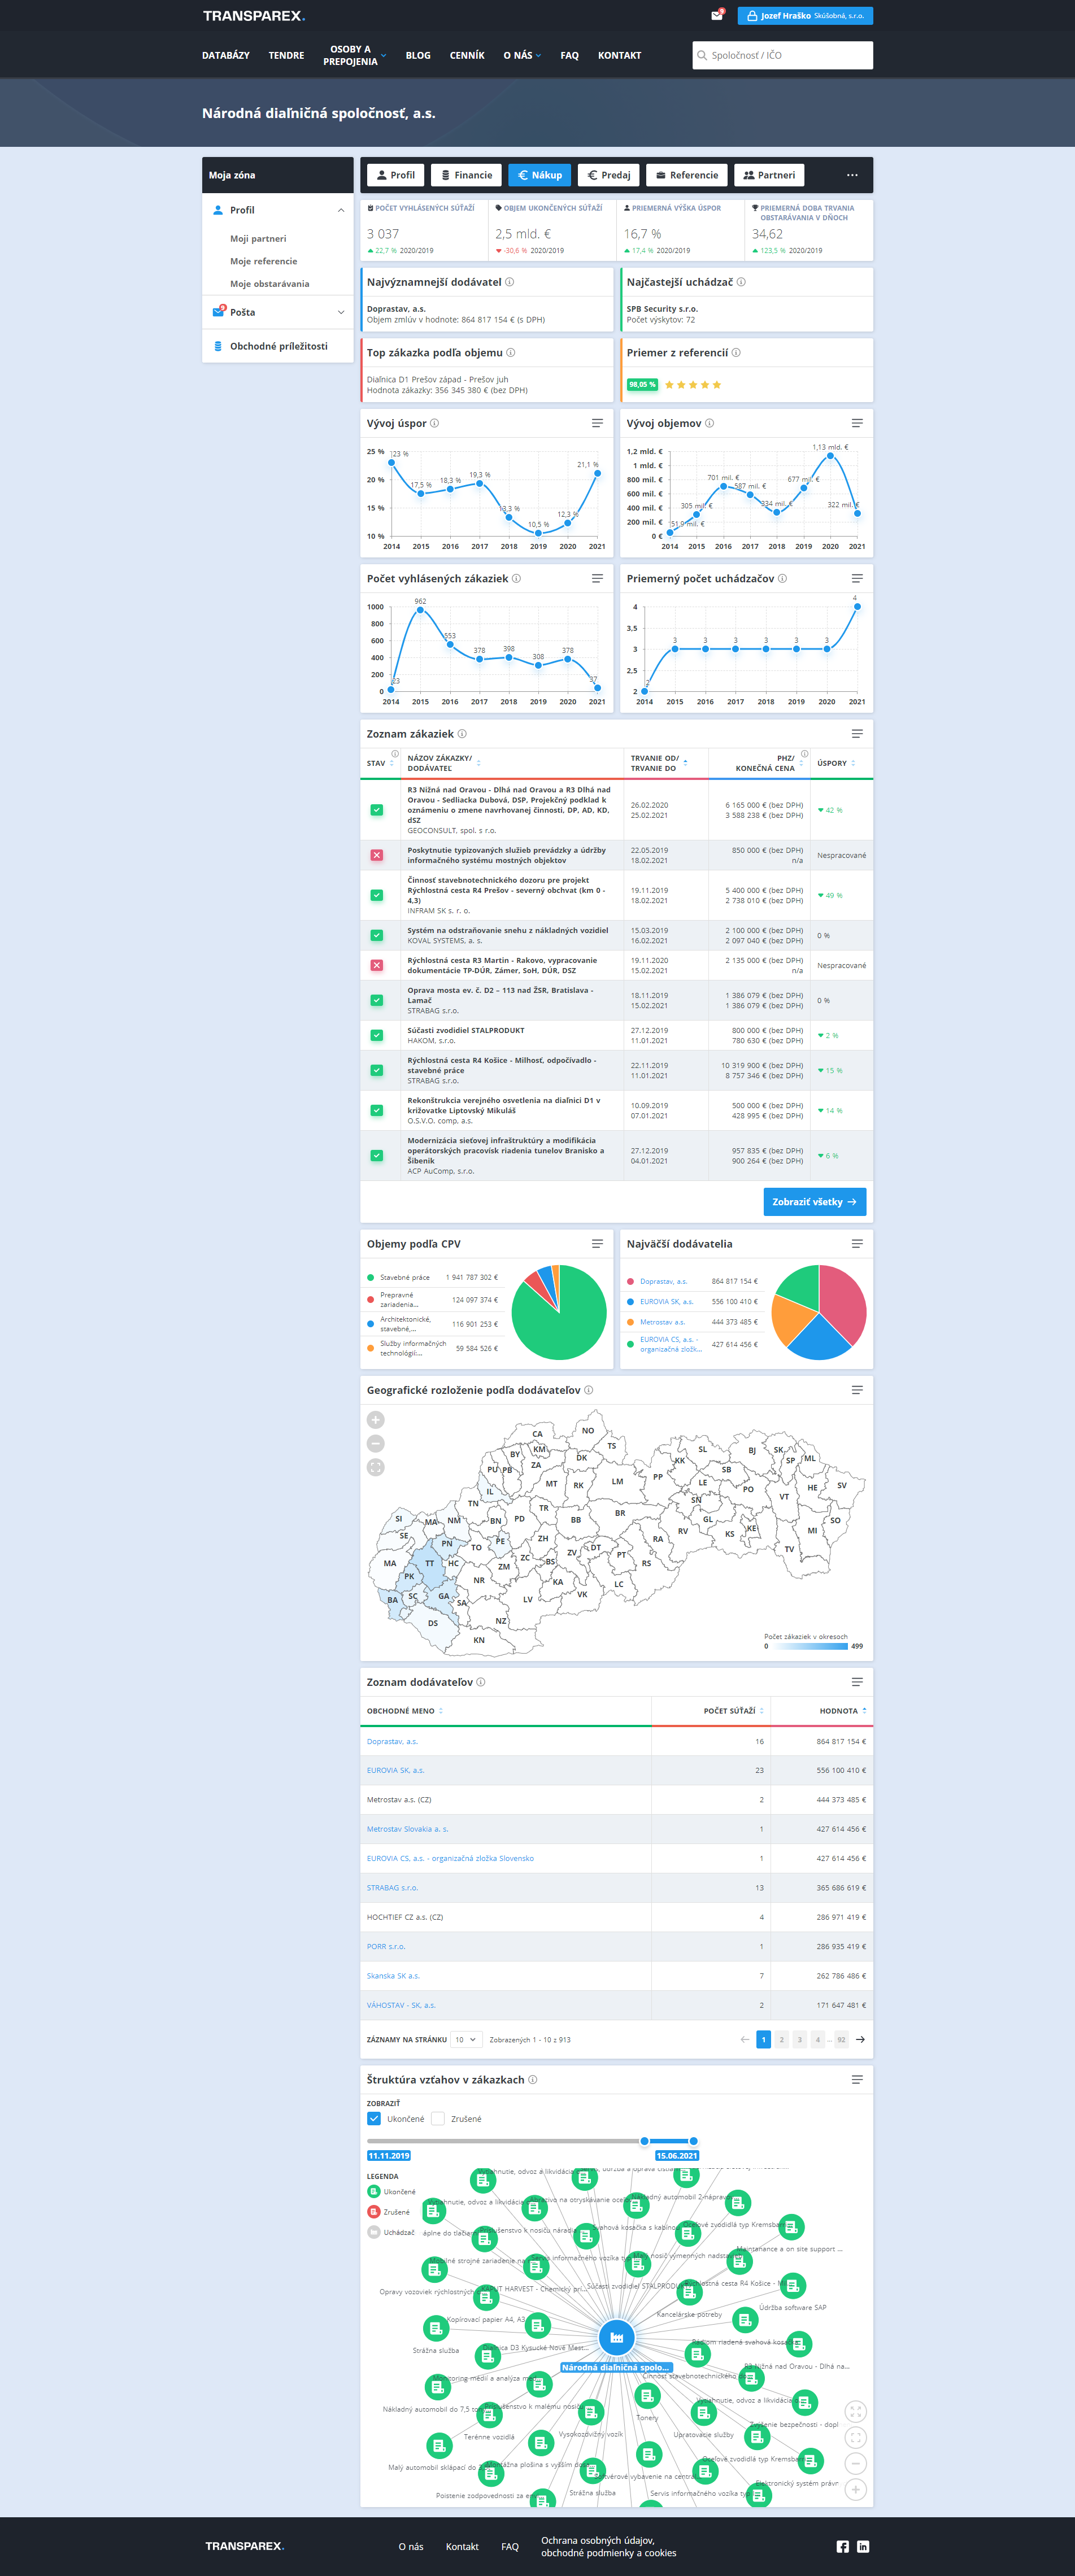Expand OSOBY A PREPOJENIA dropdown

(x=354, y=55)
